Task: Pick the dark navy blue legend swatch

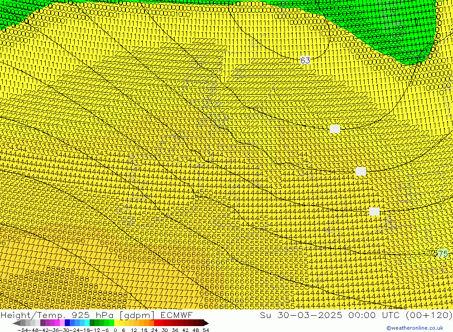Action: [67, 323]
